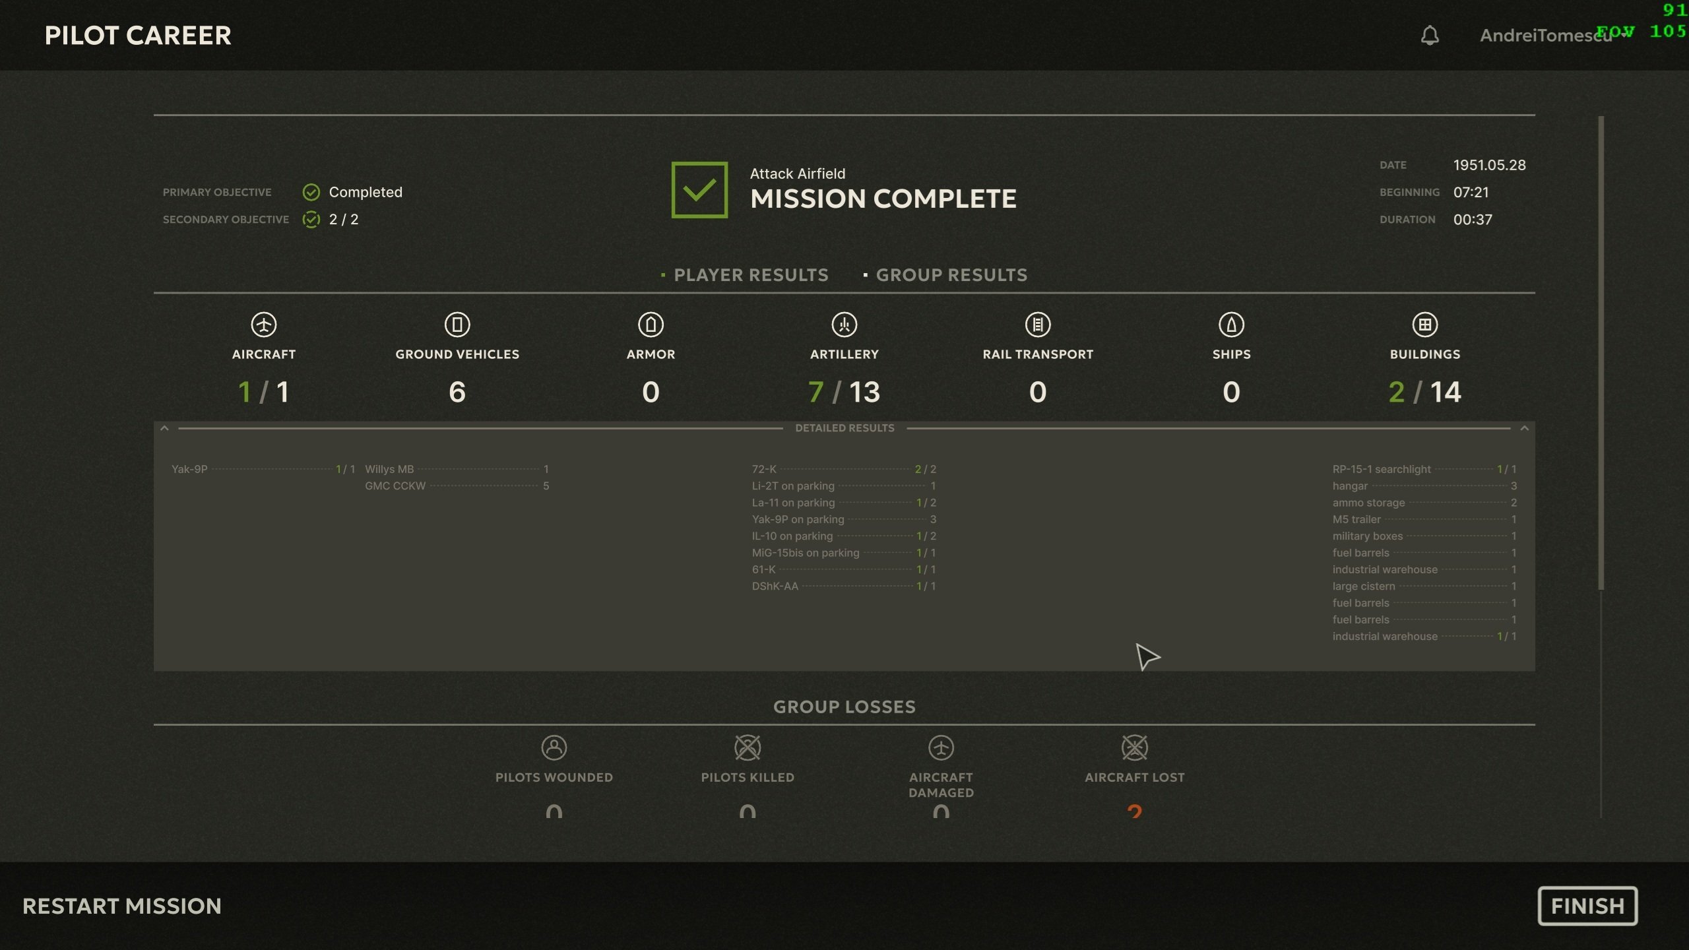Image resolution: width=1689 pixels, height=950 pixels.
Task: Click the Ships category icon
Action: (x=1231, y=325)
